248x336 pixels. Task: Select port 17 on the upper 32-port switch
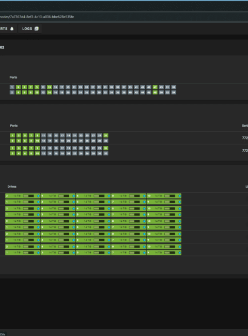[62, 135]
